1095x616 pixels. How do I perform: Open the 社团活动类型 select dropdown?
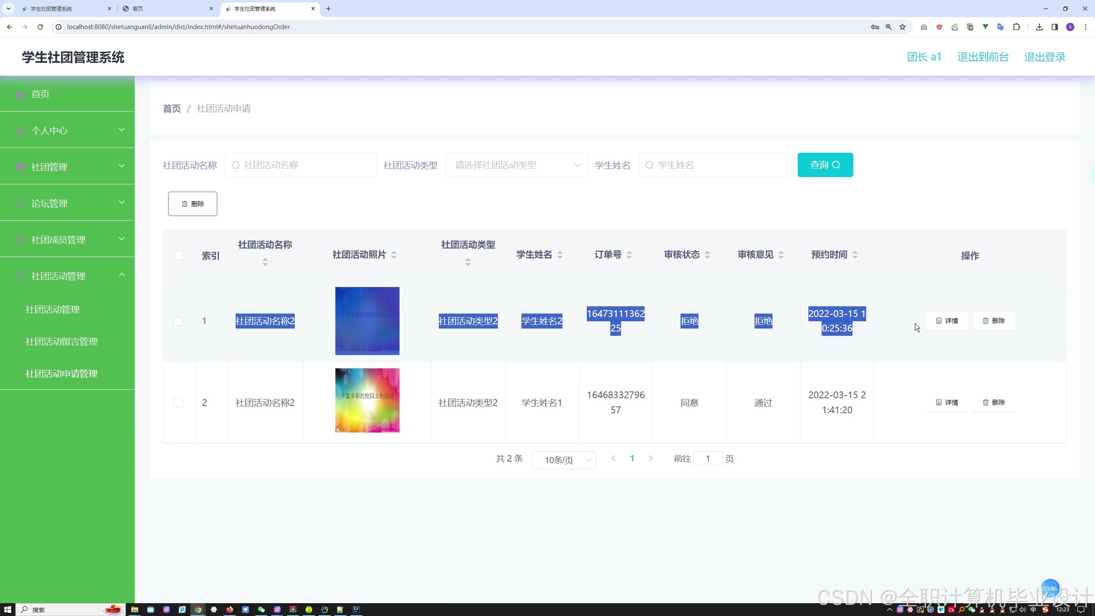coord(516,165)
